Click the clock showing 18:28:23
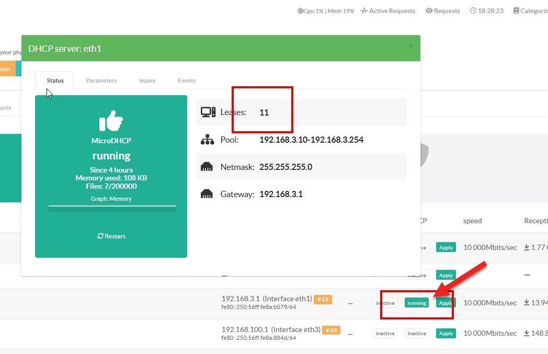Image resolution: width=548 pixels, height=354 pixels. coord(487,11)
